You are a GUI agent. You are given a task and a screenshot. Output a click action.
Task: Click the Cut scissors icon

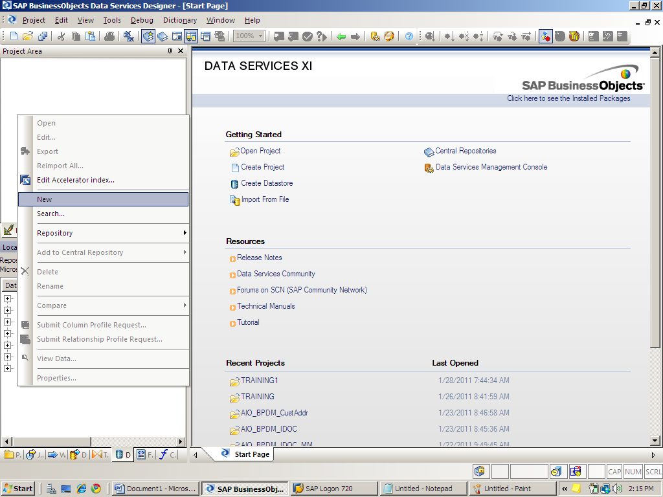tap(62, 36)
